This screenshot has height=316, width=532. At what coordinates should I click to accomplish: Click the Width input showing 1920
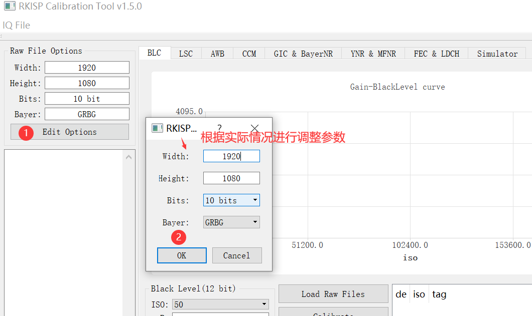click(x=231, y=156)
